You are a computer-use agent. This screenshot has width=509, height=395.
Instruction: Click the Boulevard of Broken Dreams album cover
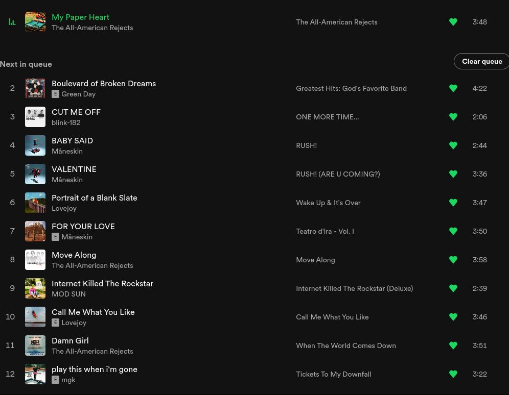(x=35, y=88)
